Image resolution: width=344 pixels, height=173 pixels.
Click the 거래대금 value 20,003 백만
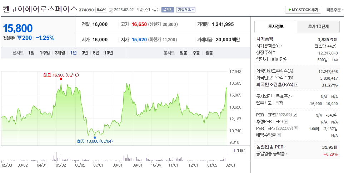(228, 40)
